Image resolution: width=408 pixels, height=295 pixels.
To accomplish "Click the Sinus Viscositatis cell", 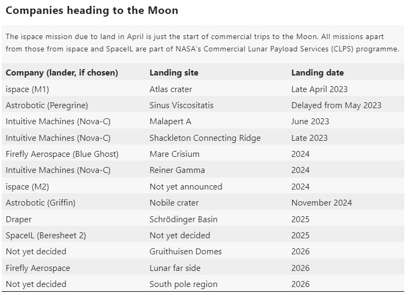I will [x=181, y=105].
